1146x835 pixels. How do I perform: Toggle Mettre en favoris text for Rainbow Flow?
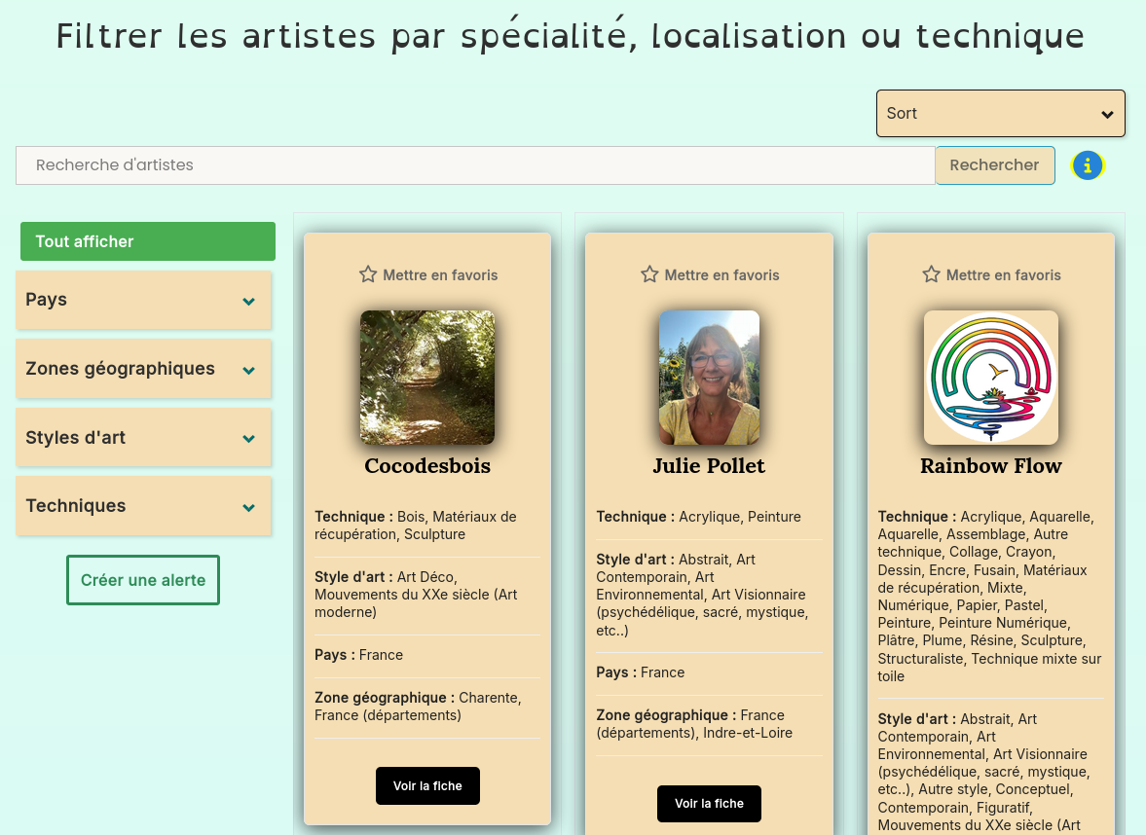pyautogui.click(x=1004, y=275)
